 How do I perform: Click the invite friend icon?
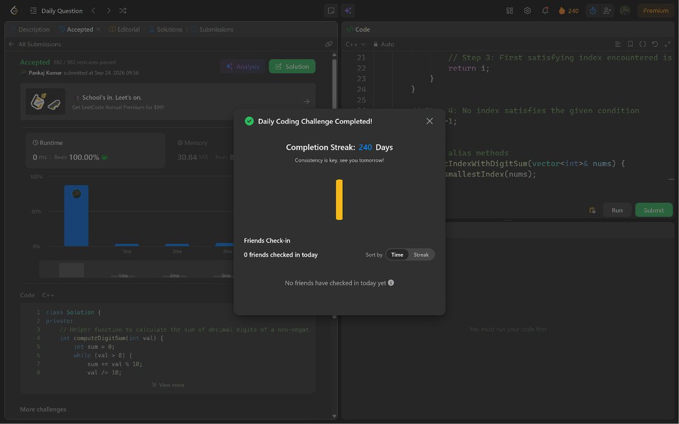[x=607, y=11]
